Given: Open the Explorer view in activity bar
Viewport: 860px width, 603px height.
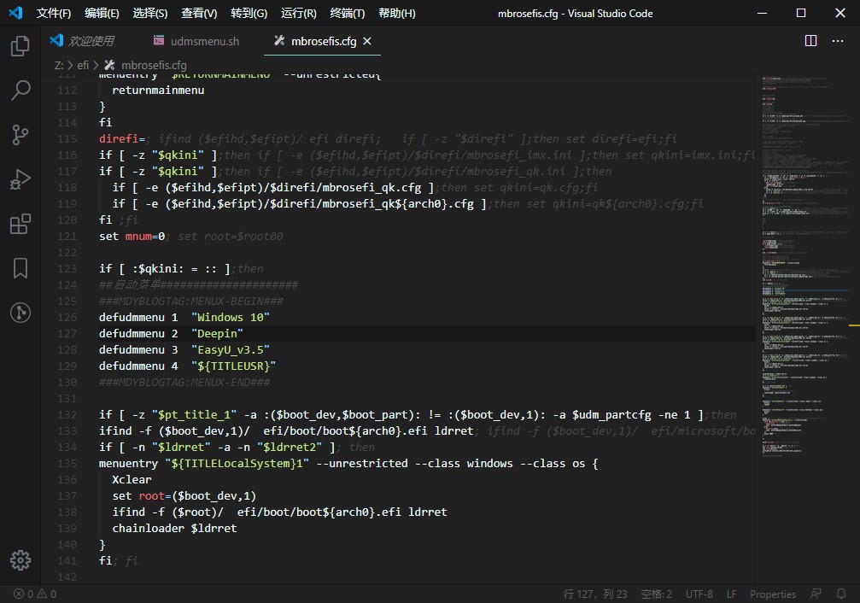Looking at the screenshot, I should pyautogui.click(x=20, y=46).
